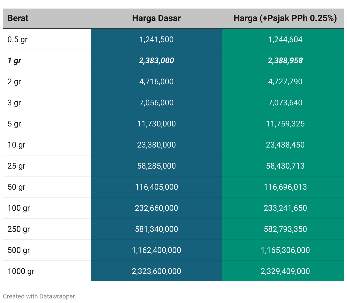This screenshot has height=303, width=347.
Task: Click the Harga (+Pajak PPh 0.25%) header
Action: click(285, 18)
